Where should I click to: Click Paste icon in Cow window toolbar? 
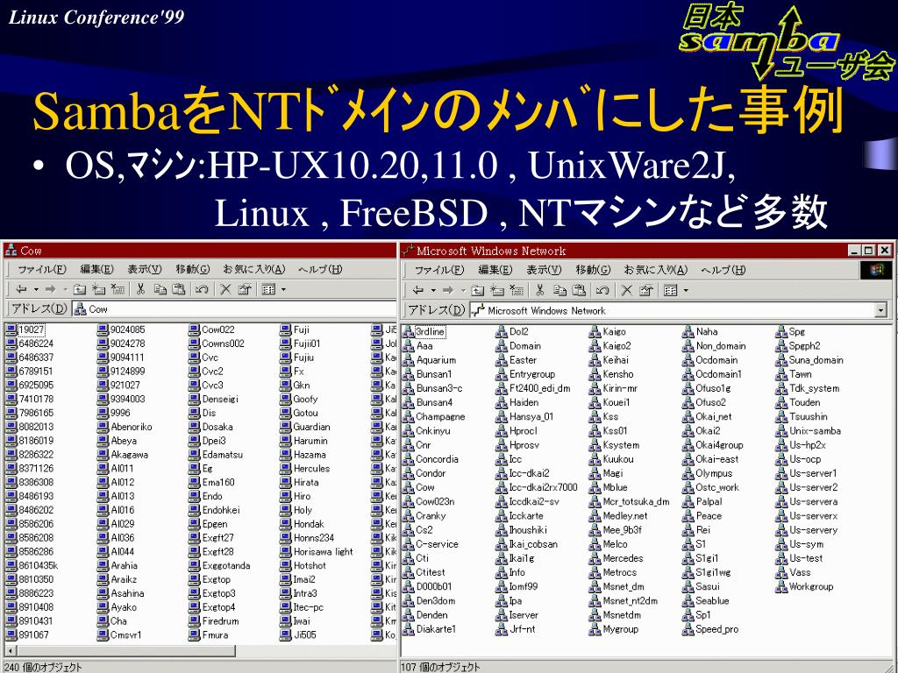click(x=179, y=289)
